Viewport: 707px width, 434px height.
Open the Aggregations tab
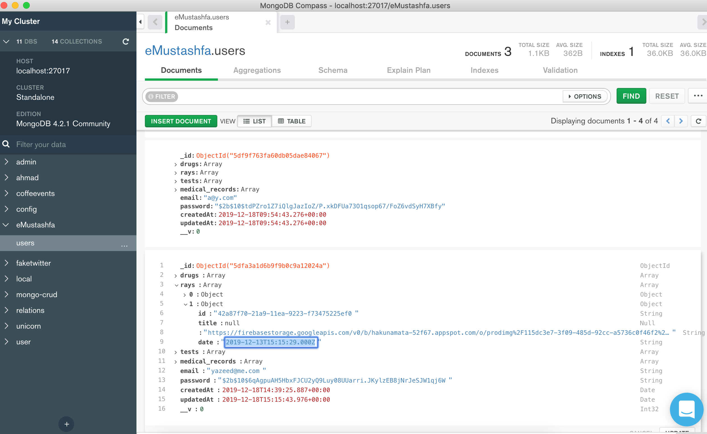[257, 70]
